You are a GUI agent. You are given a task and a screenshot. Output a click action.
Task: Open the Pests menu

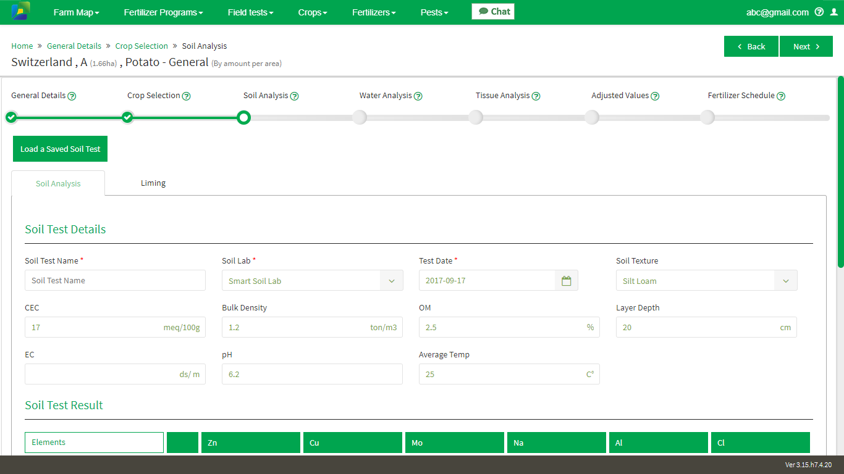tap(434, 12)
